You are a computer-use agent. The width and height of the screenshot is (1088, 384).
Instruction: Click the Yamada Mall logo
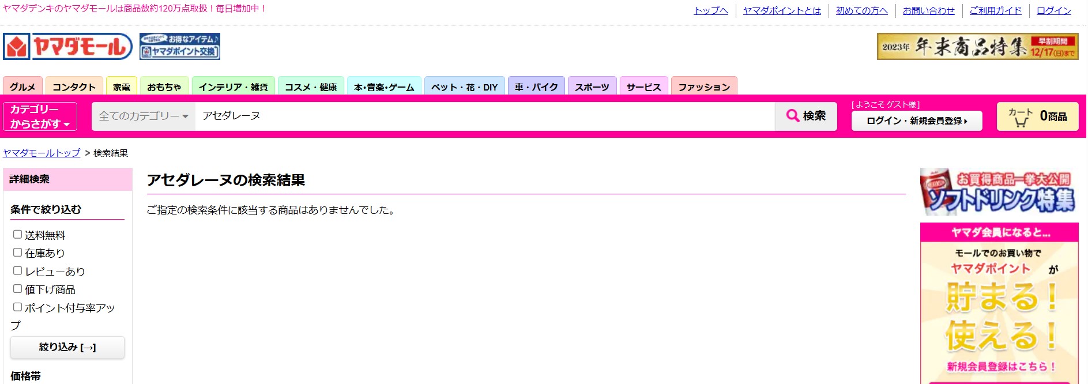[x=67, y=47]
